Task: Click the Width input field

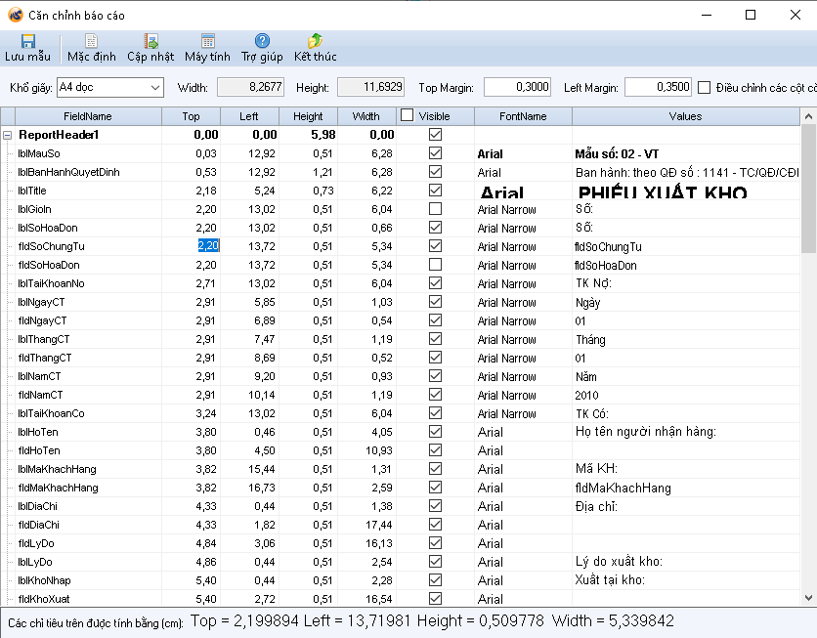Action: [250, 87]
